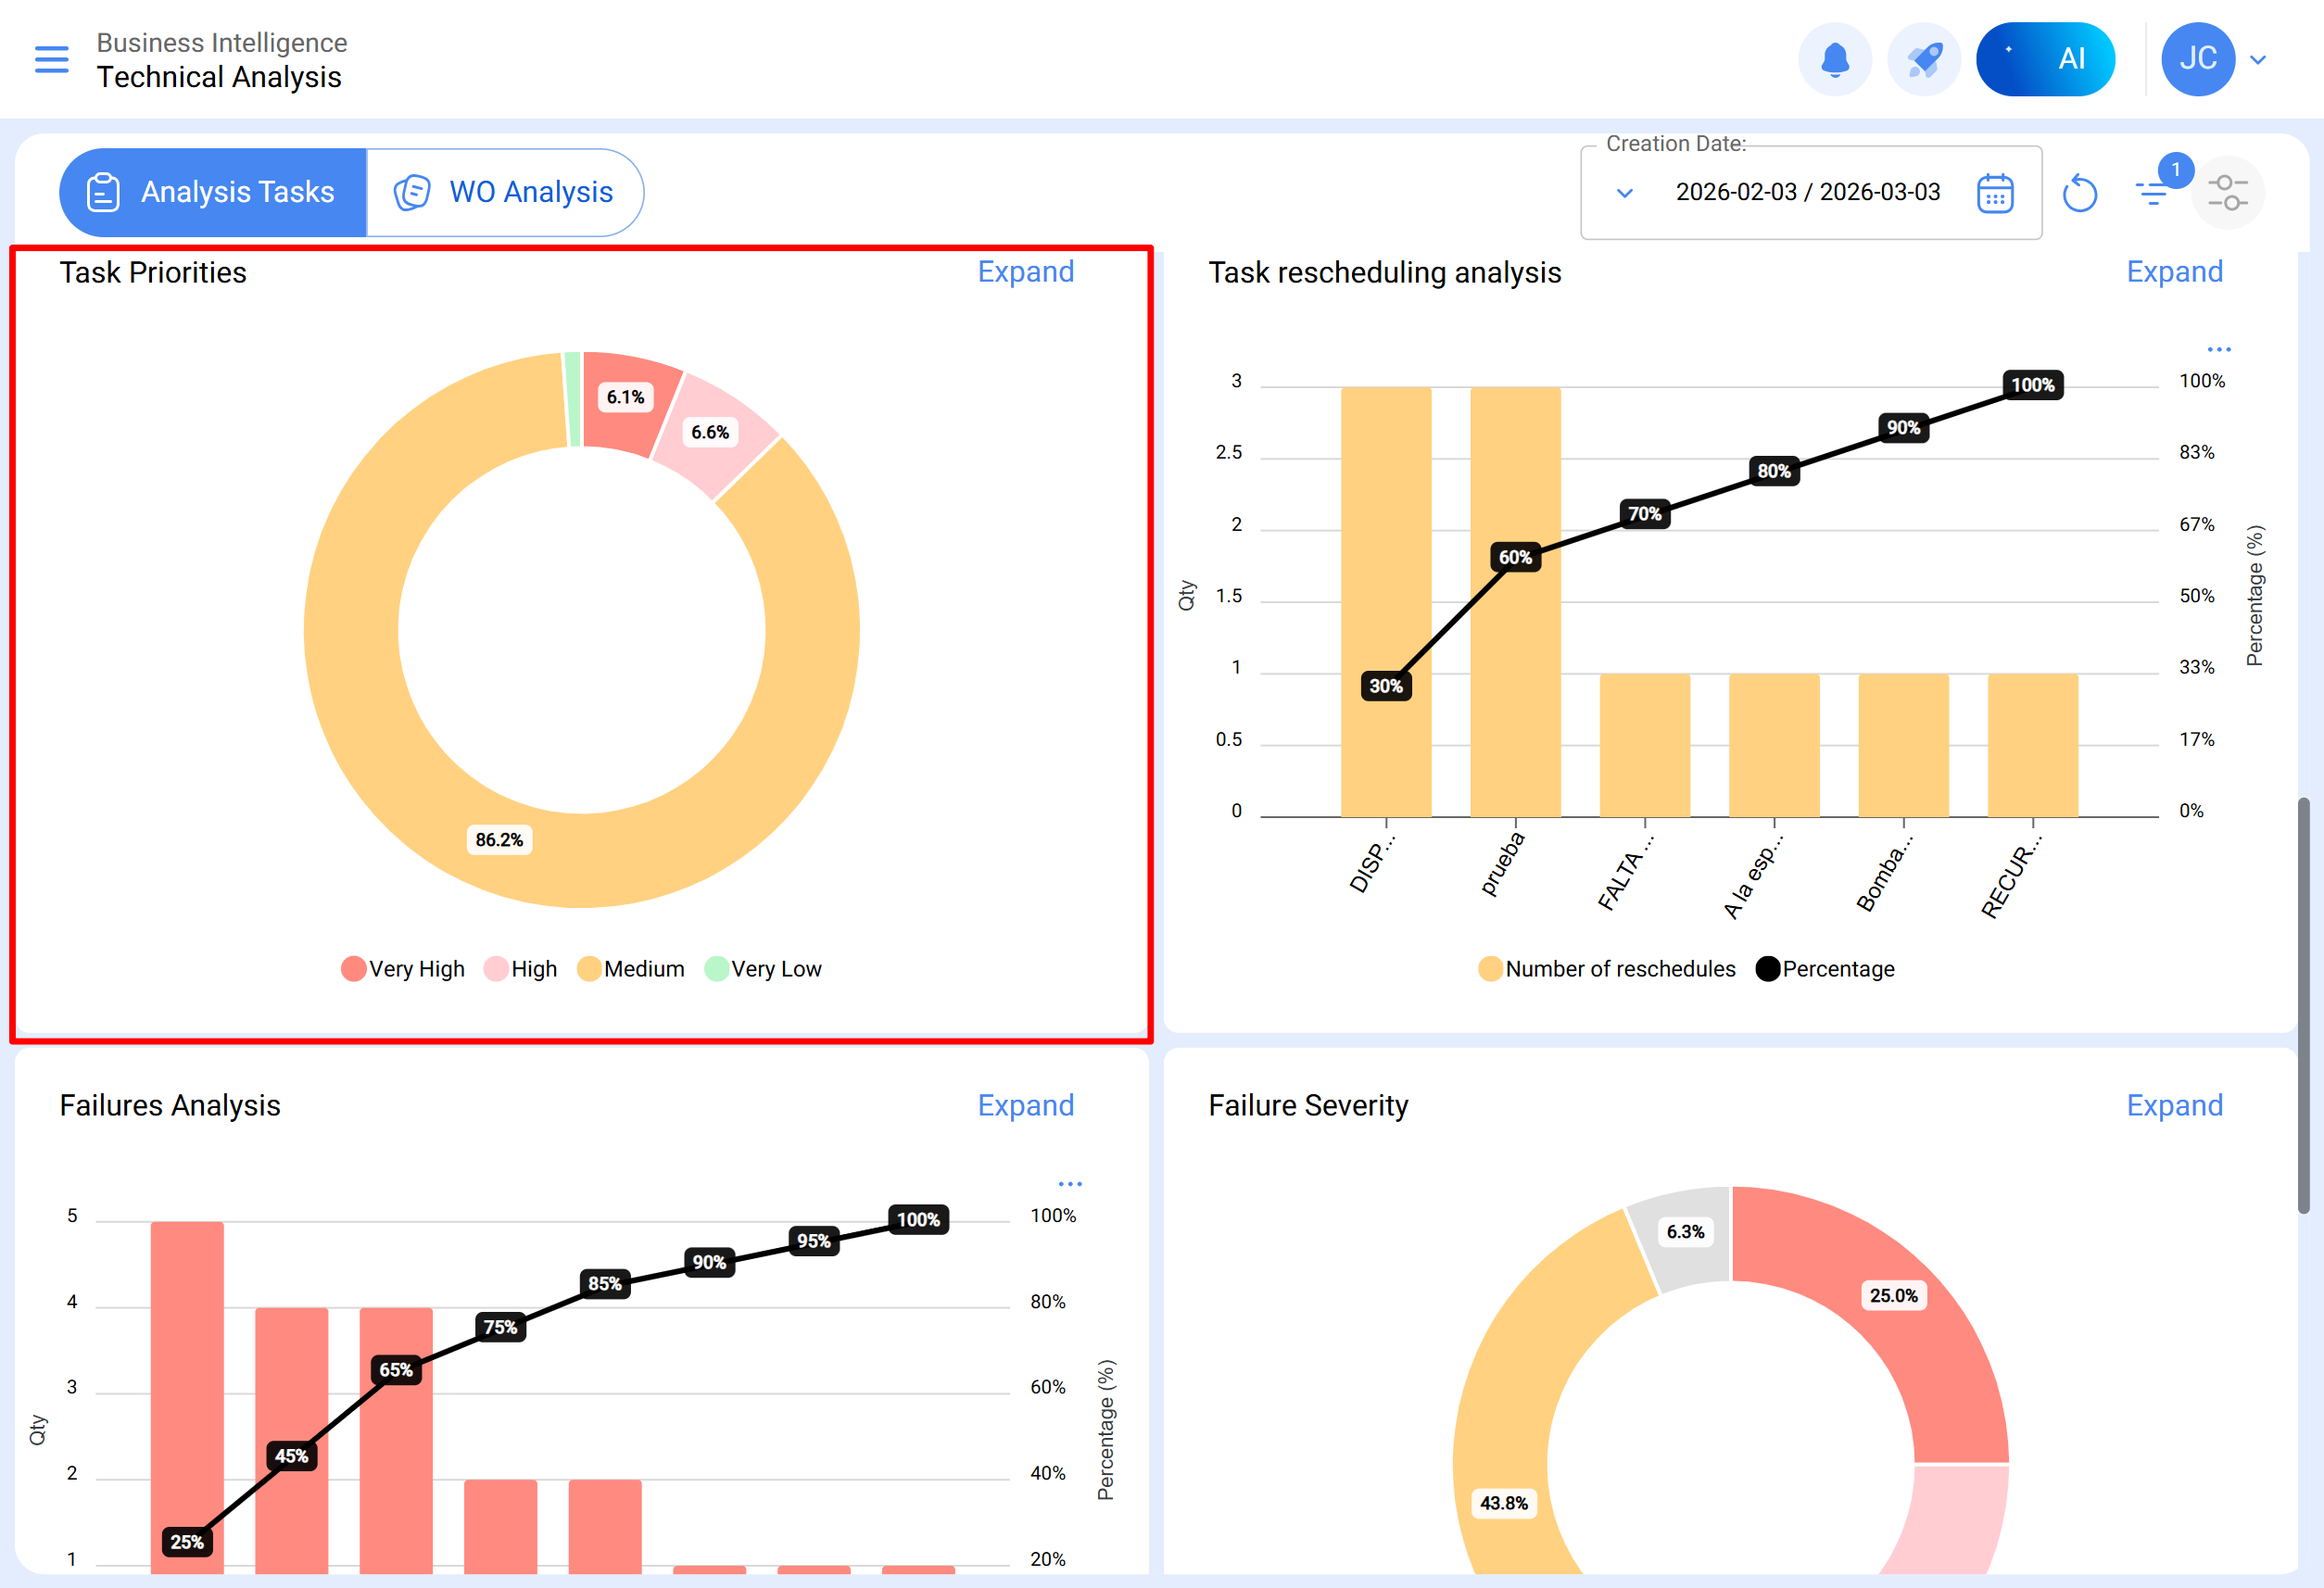Click the Very Low legend color swatch
The height and width of the screenshot is (1588, 2324).
point(716,969)
